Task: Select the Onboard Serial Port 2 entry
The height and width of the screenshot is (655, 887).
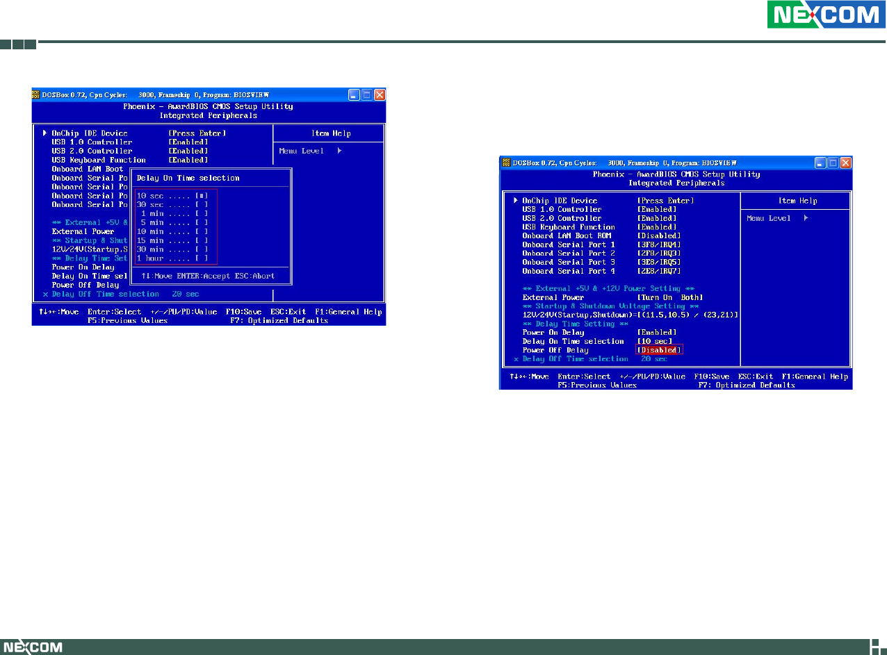Action: 569,253
